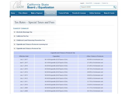
Task: Select the July 1, 2009 date cell
Action: (24, 88)
